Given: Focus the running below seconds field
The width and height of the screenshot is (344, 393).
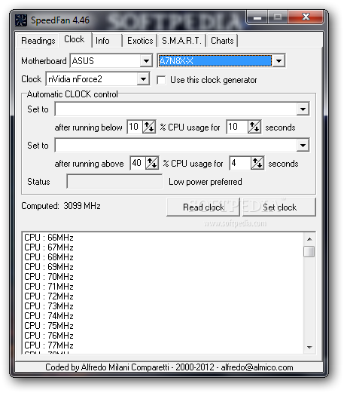Looking at the screenshot, I should click(x=237, y=127).
